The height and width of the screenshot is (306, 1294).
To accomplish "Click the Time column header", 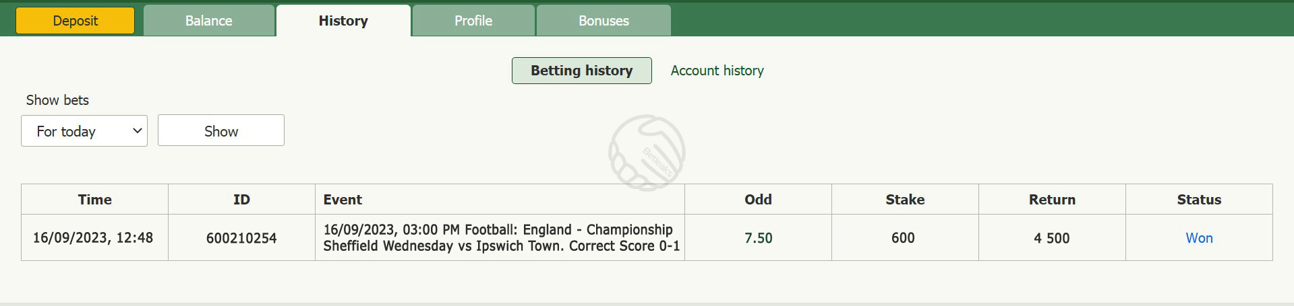I will [x=94, y=200].
